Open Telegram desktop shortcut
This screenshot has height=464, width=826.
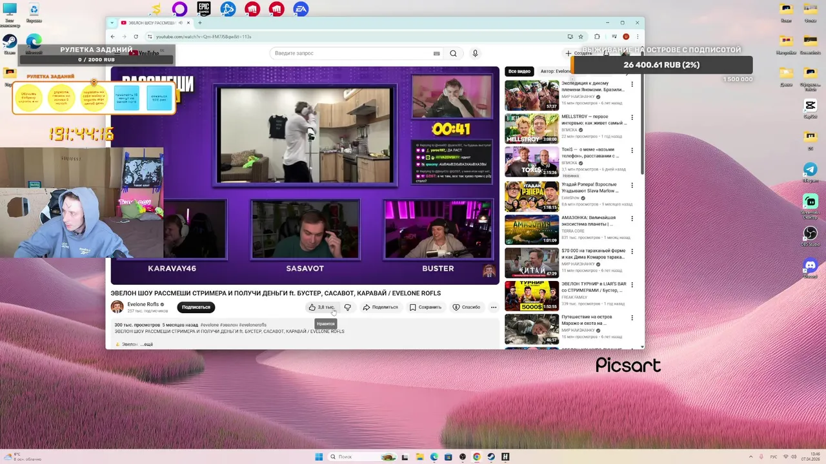pos(811,172)
